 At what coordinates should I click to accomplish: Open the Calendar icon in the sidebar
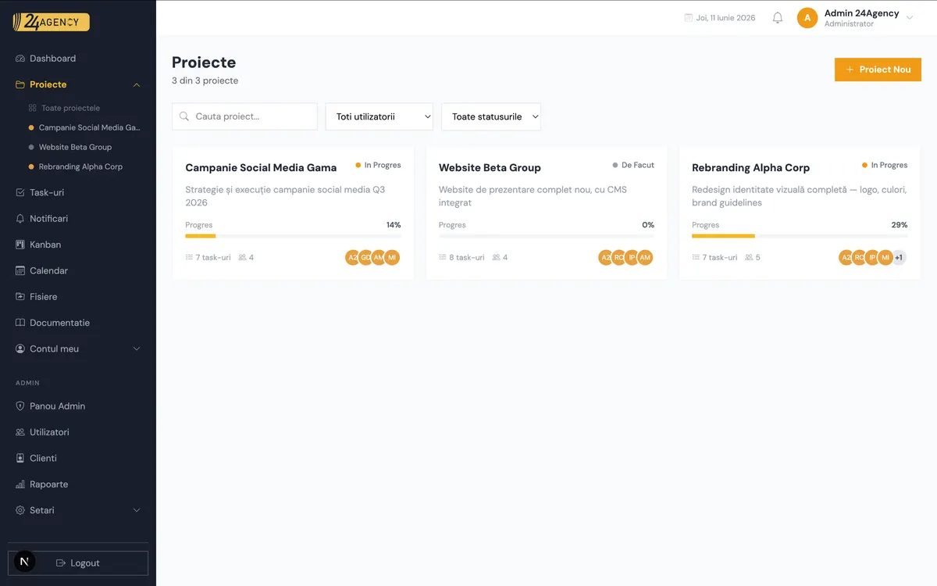tap(20, 270)
